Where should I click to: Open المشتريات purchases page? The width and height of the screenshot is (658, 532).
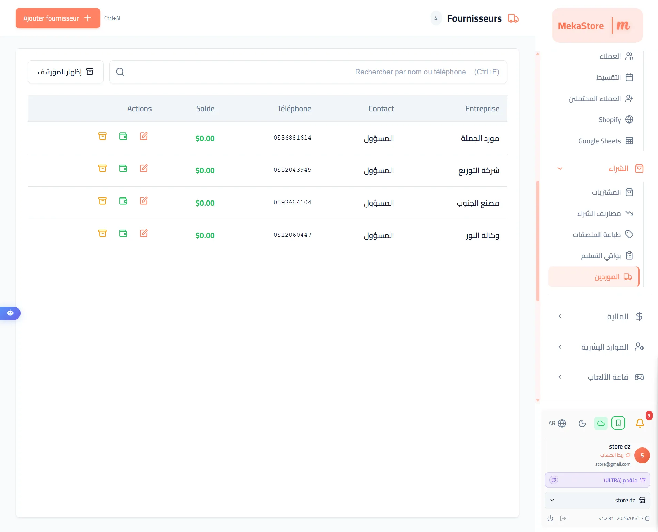coord(613,192)
